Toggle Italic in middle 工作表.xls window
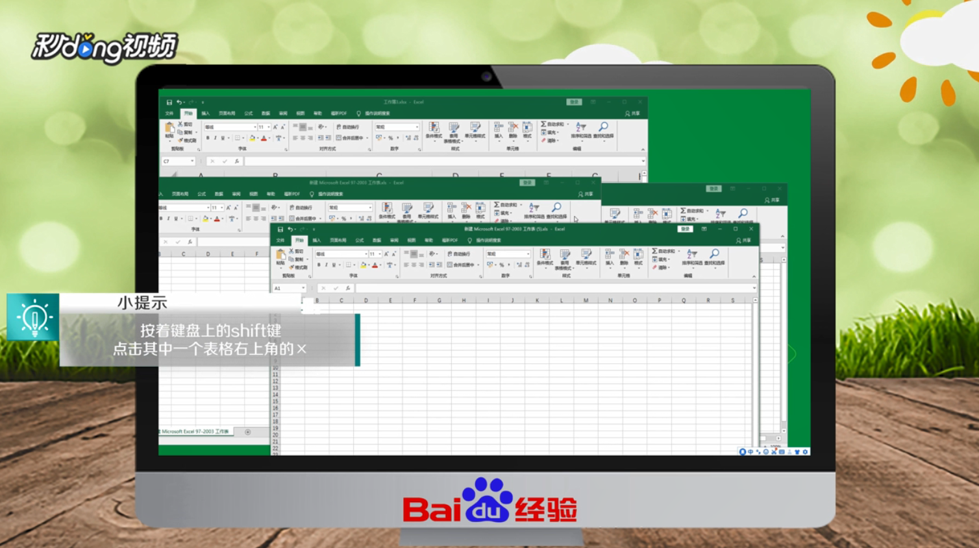The width and height of the screenshot is (979, 548). pos(168,219)
